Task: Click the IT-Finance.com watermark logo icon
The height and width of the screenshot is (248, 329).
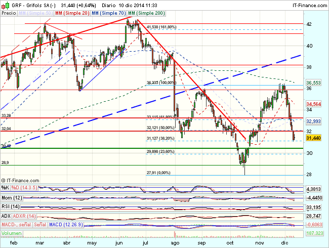Action: 4,180
